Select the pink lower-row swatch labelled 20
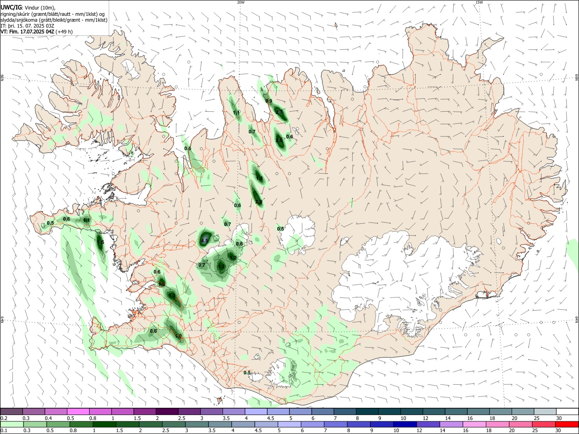Image resolution: width=579 pixels, height=434 pixels. pyautogui.click(x=521, y=424)
